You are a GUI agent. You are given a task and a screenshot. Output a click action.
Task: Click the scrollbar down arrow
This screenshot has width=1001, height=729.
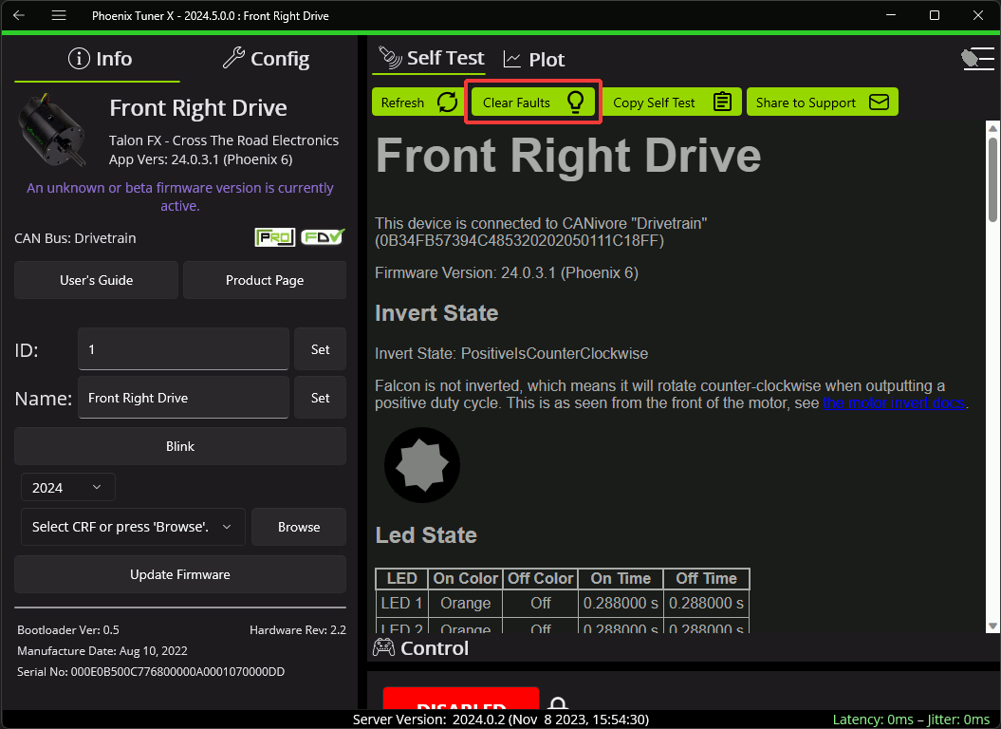pyautogui.click(x=992, y=626)
